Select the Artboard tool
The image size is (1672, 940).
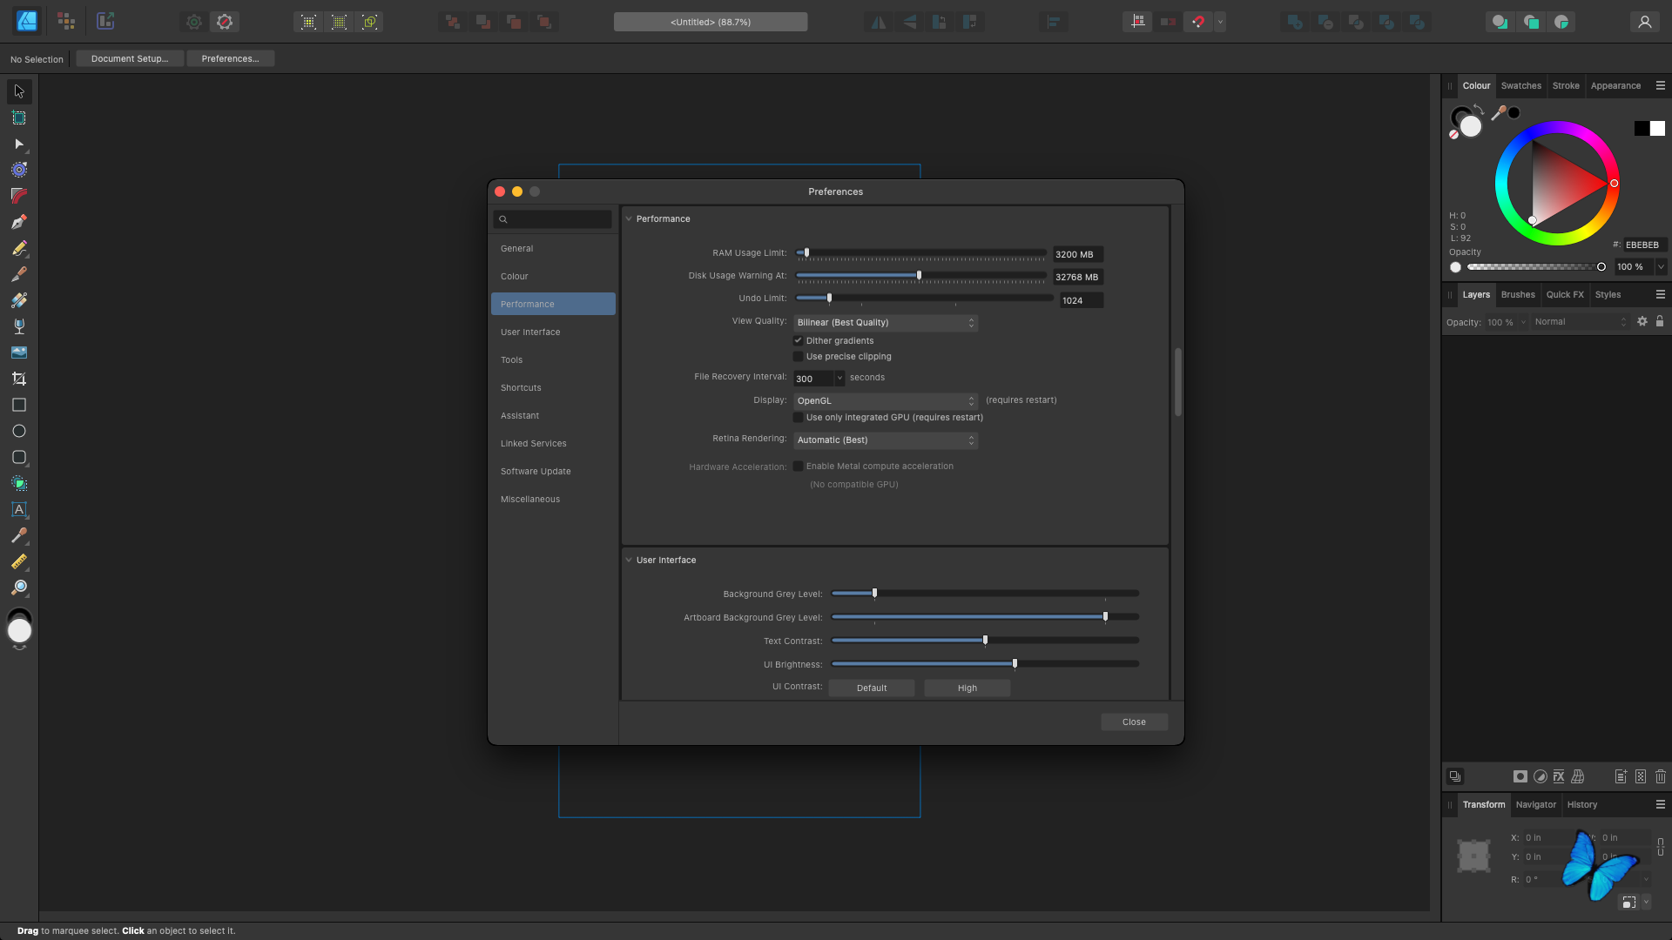[19, 117]
